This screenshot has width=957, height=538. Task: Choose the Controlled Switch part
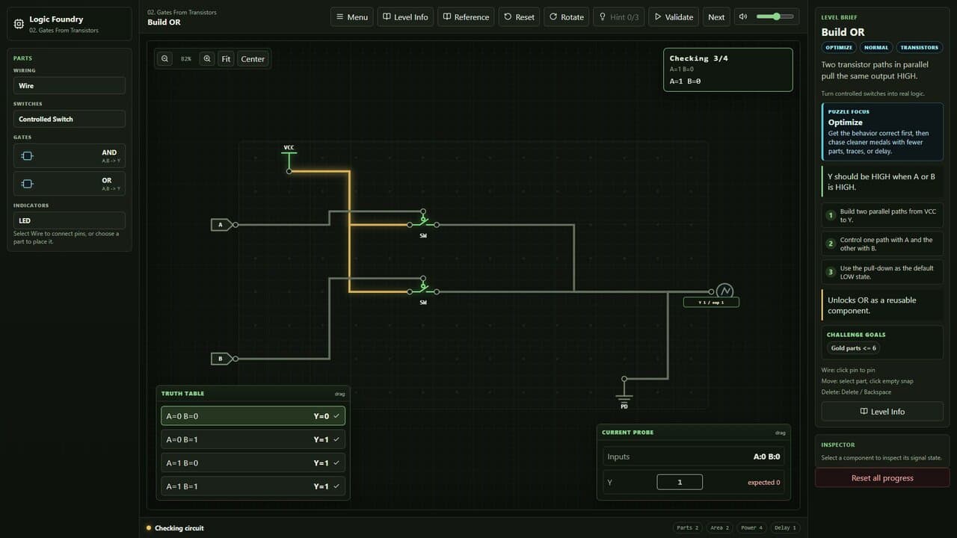tap(70, 119)
